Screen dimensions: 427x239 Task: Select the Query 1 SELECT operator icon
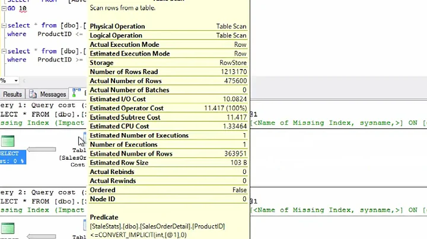(8, 141)
